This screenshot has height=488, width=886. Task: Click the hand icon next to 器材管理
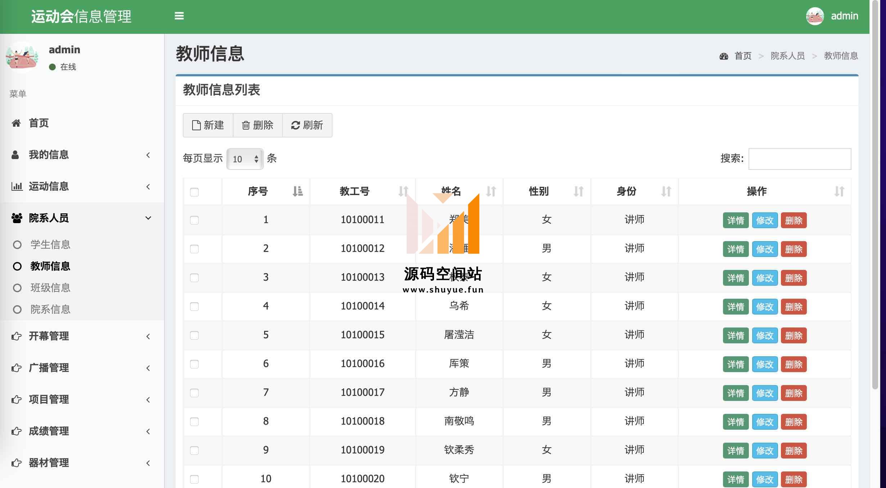[16, 463]
